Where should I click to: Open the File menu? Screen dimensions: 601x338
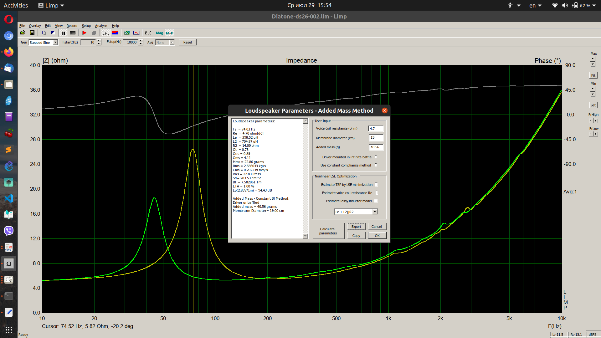(22, 26)
